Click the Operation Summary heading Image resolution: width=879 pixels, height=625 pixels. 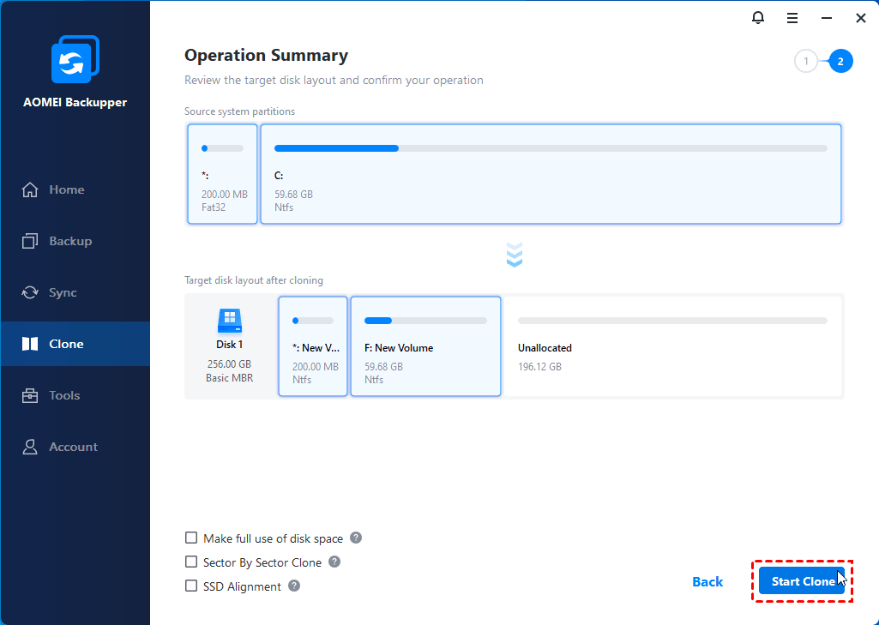pos(267,55)
